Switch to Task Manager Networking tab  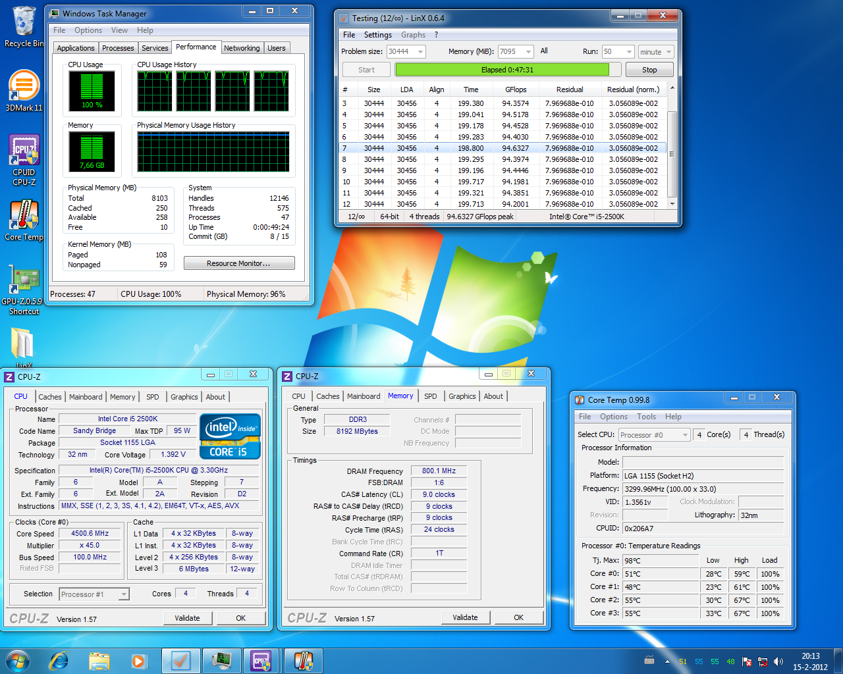click(242, 48)
